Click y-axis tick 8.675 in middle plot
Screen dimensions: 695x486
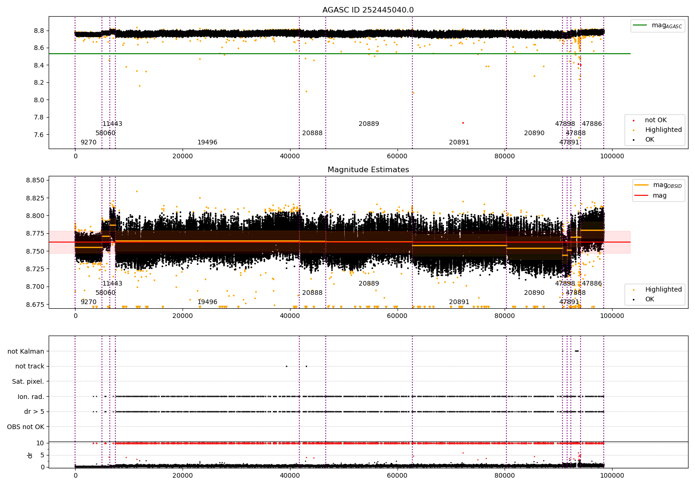[x=35, y=304]
